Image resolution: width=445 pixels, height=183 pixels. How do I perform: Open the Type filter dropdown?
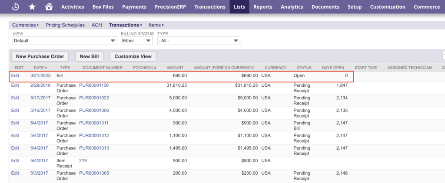point(199,41)
